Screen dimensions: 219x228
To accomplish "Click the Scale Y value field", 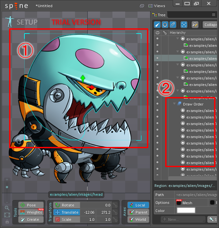I will tap(104, 219).
